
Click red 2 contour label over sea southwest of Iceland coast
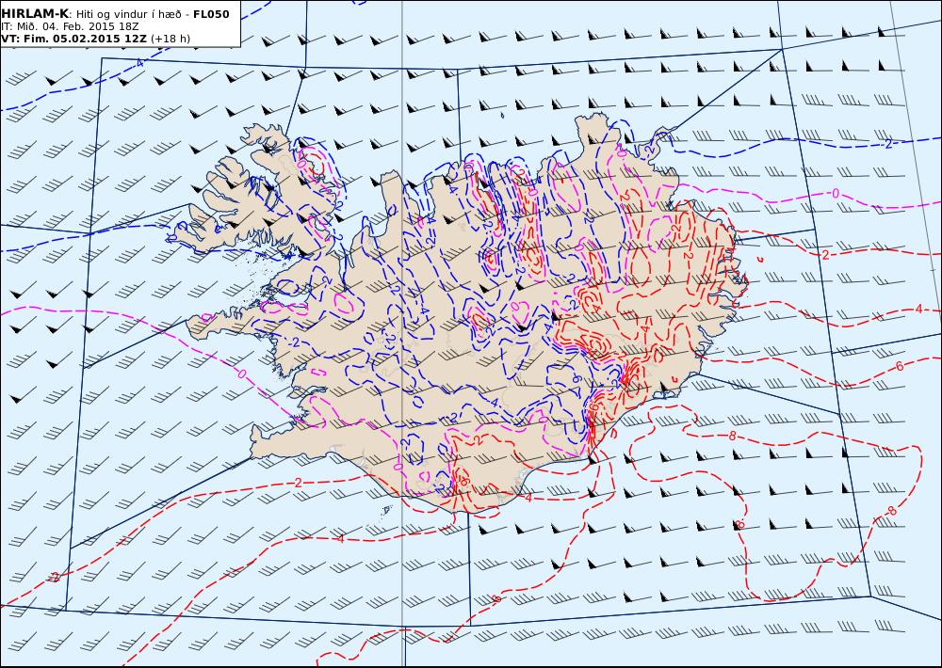pyautogui.click(x=298, y=482)
